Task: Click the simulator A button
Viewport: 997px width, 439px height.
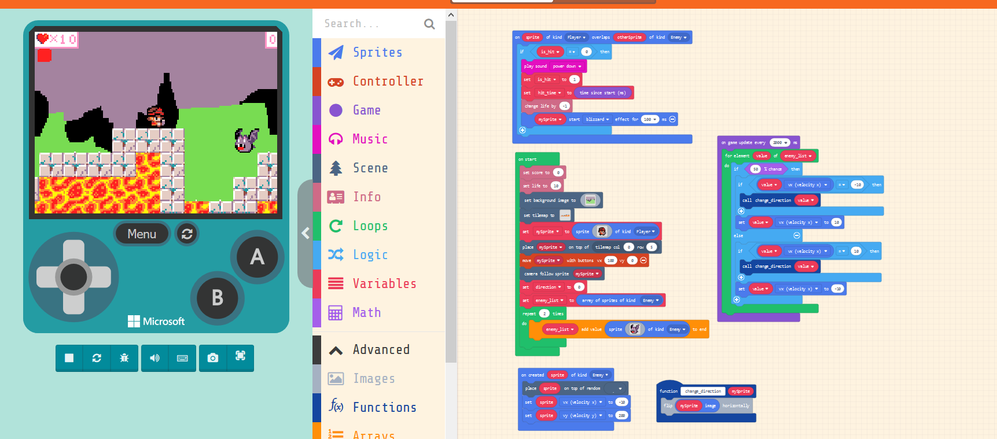Action: (257, 257)
